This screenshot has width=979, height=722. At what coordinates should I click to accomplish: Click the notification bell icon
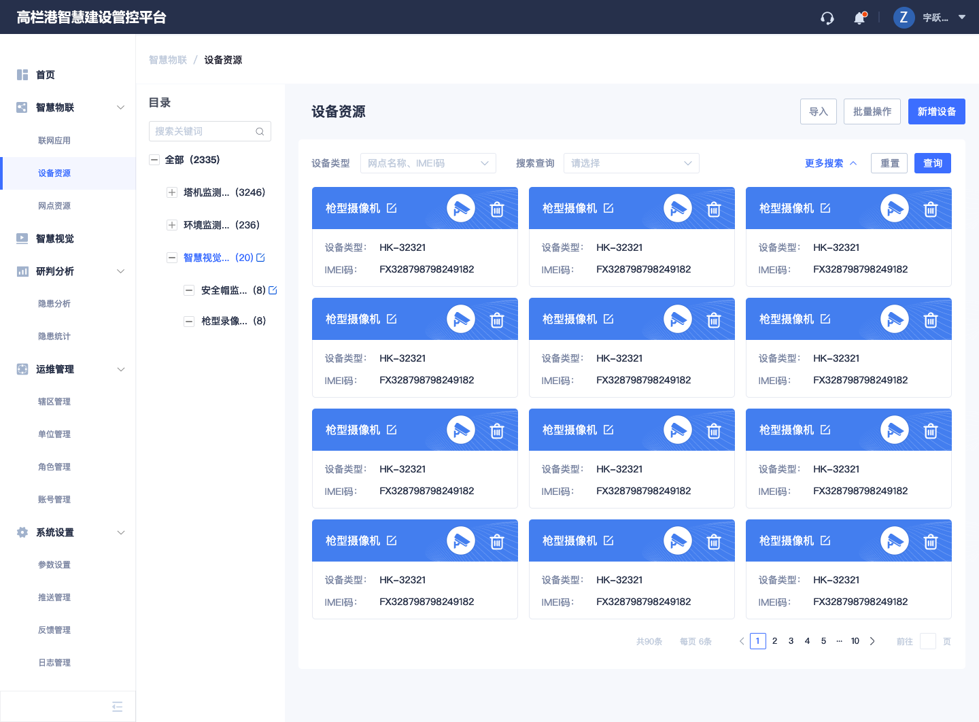pos(859,18)
